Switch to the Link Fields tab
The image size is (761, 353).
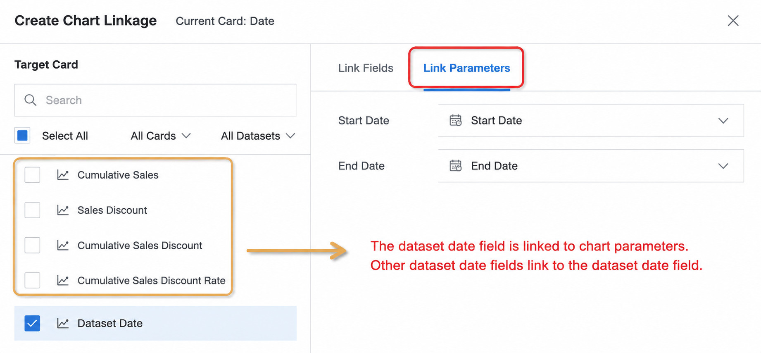[x=366, y=68]
